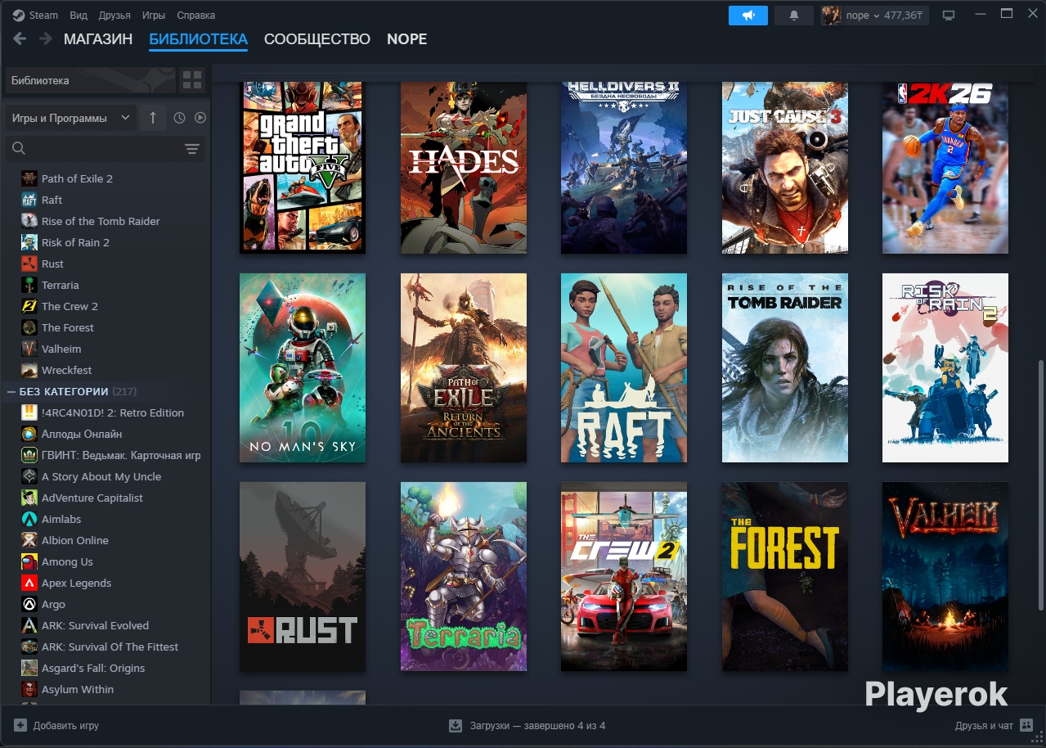Open the Друзья menu
This screenshot has width=1046, height=748.
[x=114, y=16]
